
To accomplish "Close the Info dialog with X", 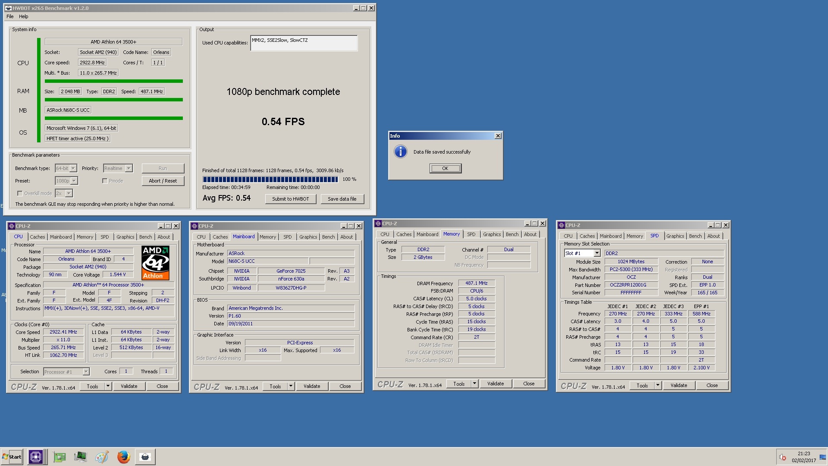I will 498,136.
